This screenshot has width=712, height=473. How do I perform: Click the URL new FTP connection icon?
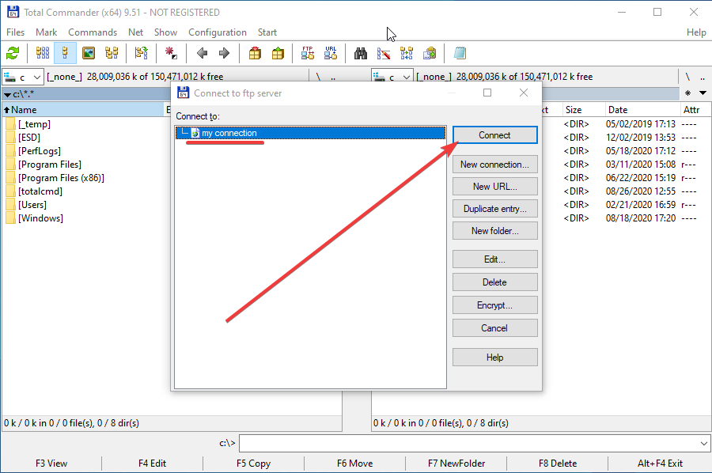[x=330, y=53]
